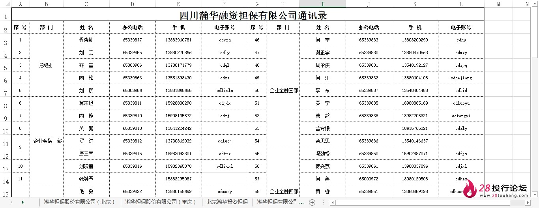Switch to the 瀚华担保有限公司 sheet tab
The image size is (539, 208).
pos(276,202)
